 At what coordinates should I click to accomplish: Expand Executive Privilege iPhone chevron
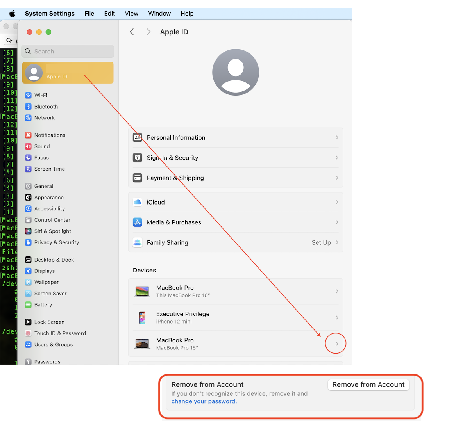point(337,318)
